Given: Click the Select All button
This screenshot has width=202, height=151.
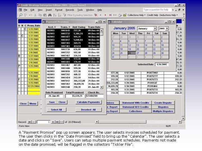Looking at the screenshot, I should (x=56, y=110).
